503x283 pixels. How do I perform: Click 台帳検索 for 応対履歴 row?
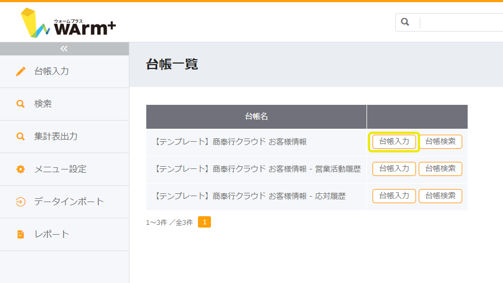(x=440, y=196)
